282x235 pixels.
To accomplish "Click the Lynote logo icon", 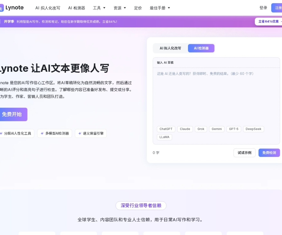I will [2, 8].
